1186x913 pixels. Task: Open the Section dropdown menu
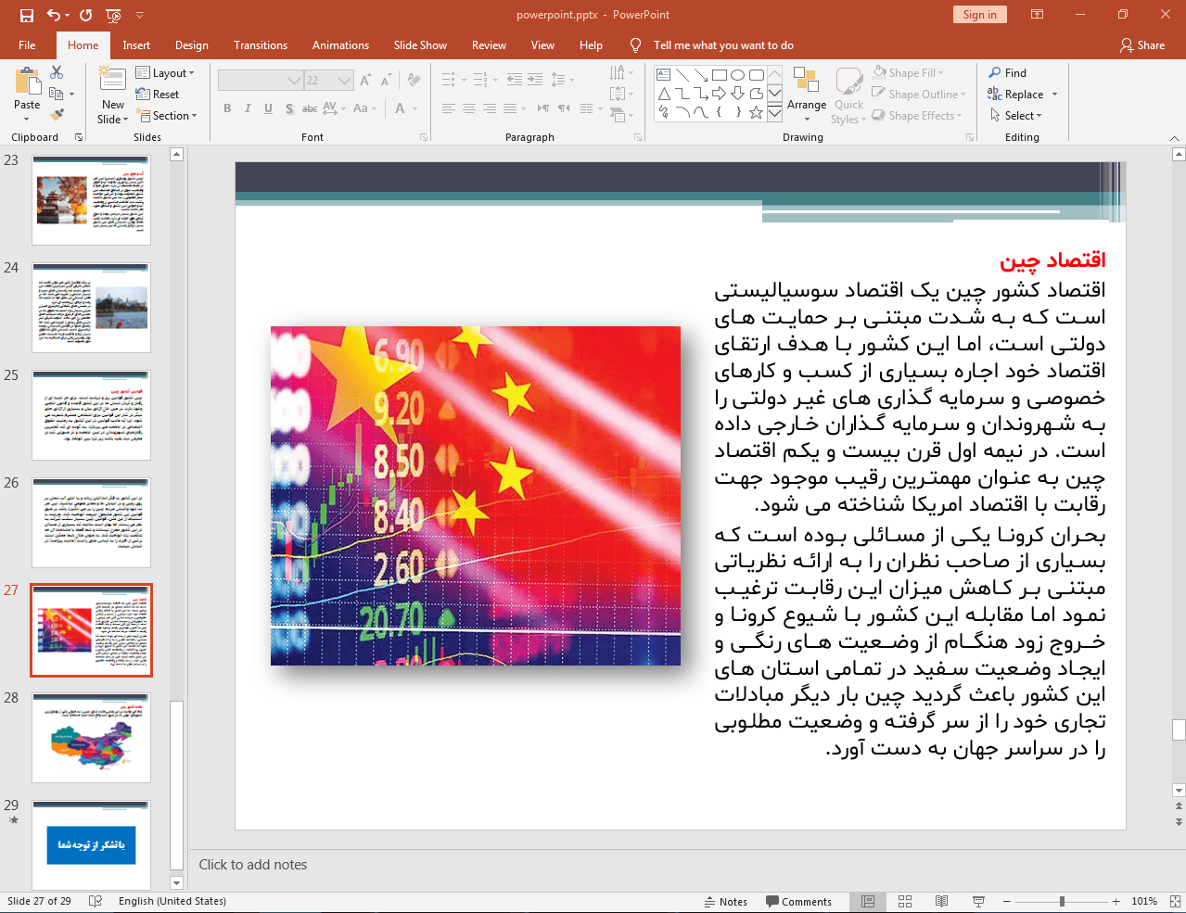point(168,116)
